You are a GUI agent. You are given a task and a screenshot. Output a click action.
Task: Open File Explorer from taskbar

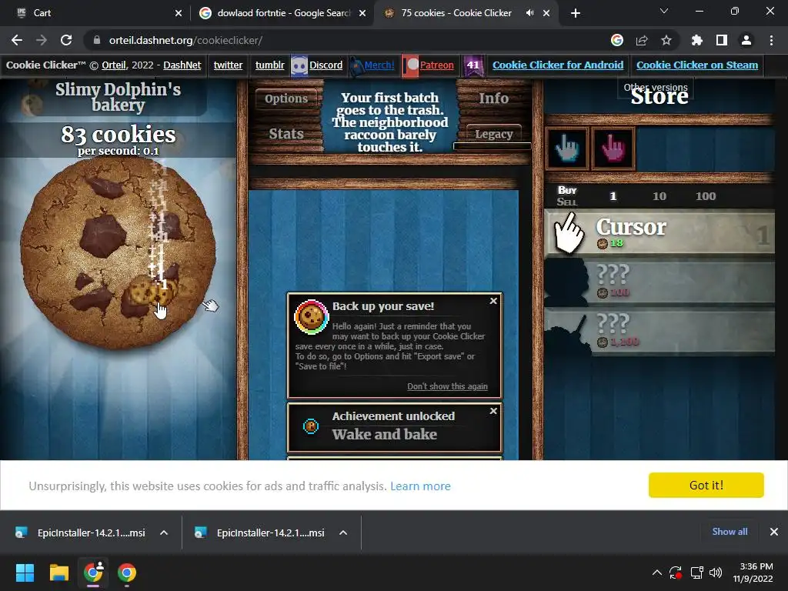pos(58,573)
